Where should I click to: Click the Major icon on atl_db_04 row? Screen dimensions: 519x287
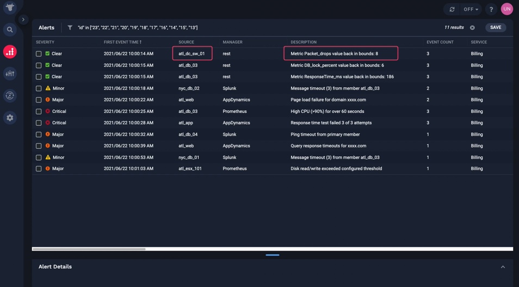pos(48,134)
